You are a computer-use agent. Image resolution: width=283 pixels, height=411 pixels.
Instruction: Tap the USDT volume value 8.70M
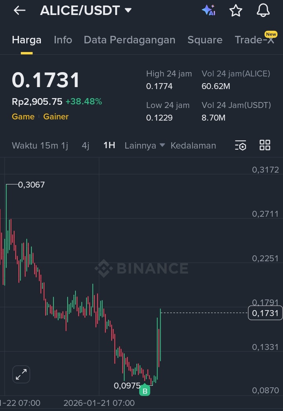tap(213, 118)
